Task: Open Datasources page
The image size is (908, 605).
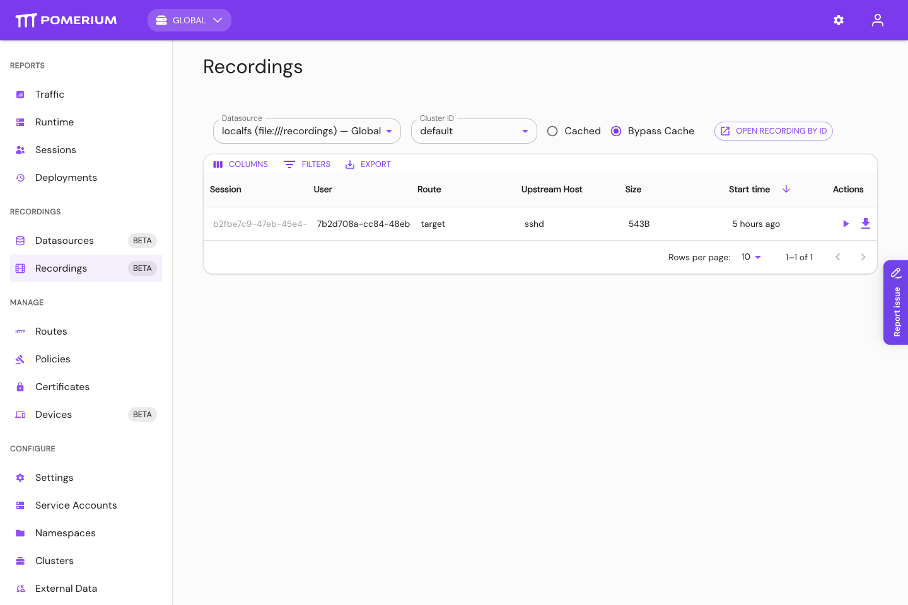Action: [x=86, y=241]
